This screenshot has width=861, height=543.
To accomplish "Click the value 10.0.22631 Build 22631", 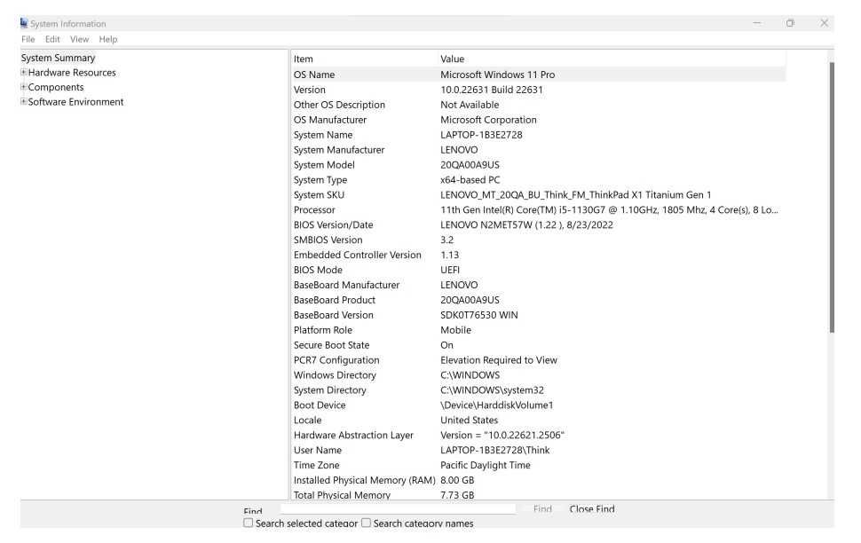I will pyautogui.click(x=492, y=90).
